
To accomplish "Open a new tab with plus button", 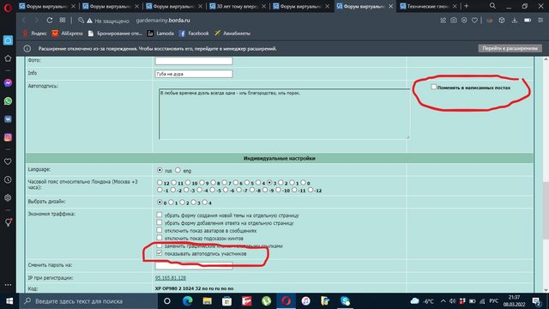I will (466, 6).
